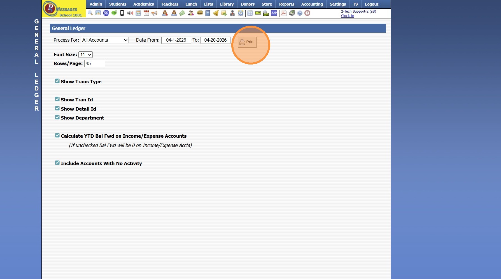501x279 pixels.
Task: Click the PDF document icon
Action: [x=284, y=13]
